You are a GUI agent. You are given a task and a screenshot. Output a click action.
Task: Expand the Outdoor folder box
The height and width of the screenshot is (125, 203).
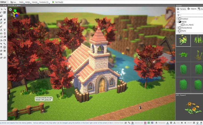178,19
